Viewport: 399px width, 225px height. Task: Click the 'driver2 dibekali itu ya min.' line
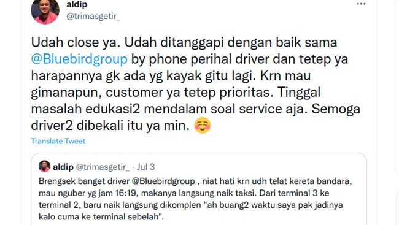click(110, 125)
